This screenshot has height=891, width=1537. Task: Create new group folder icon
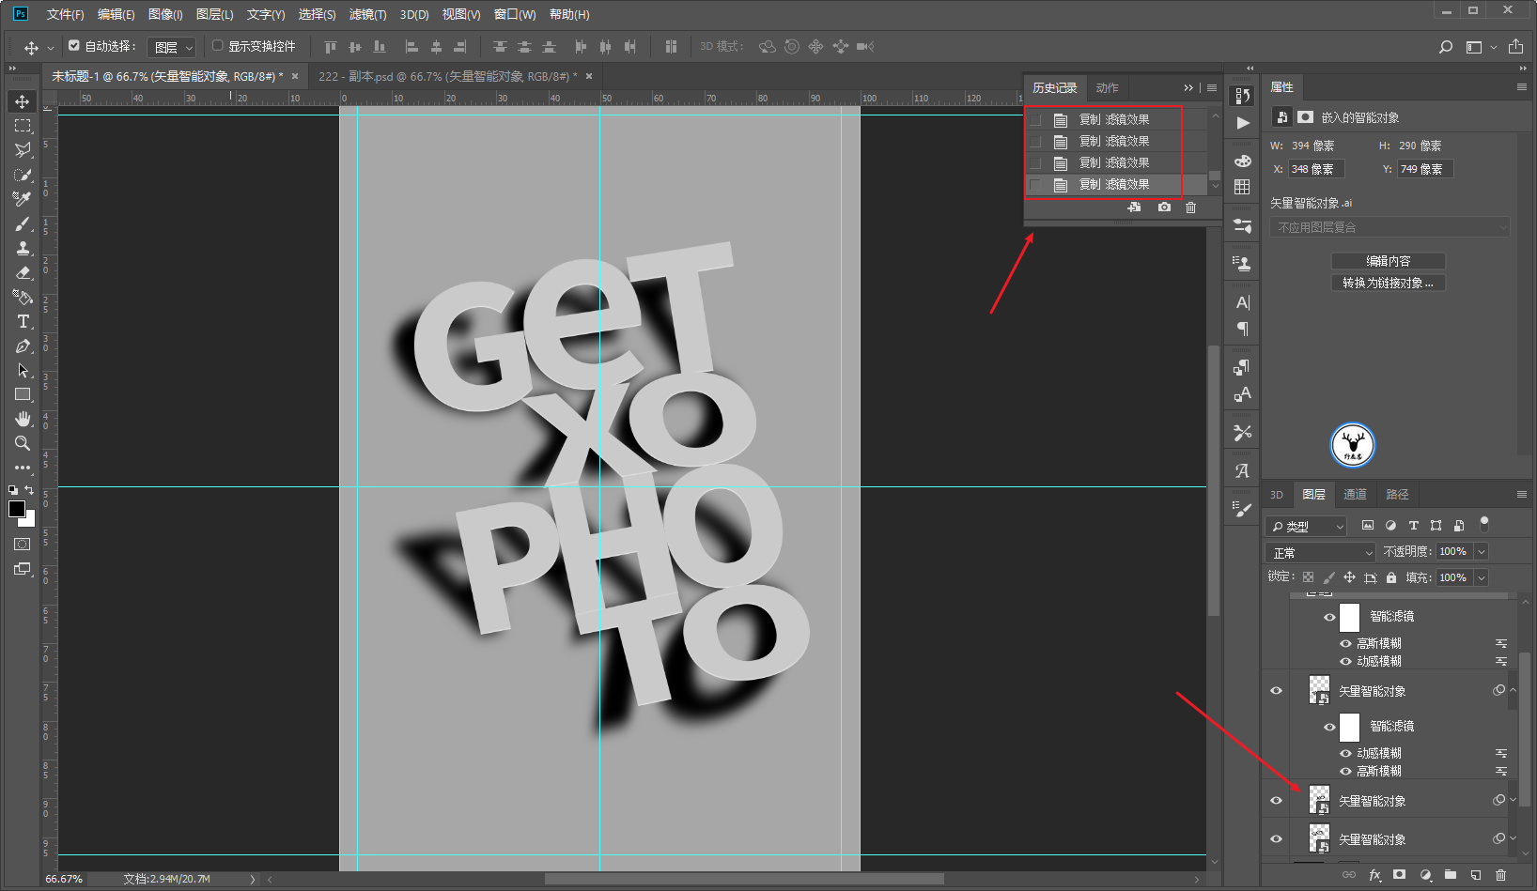click(x=1451, y=875)
